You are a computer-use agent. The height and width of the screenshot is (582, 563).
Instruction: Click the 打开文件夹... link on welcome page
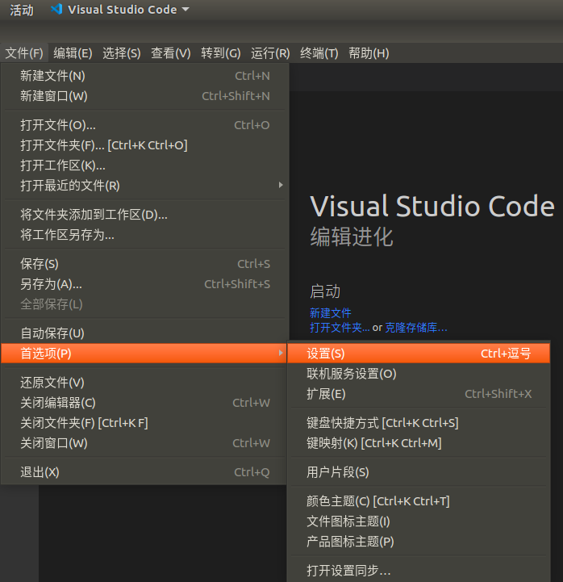coord(340,328)
